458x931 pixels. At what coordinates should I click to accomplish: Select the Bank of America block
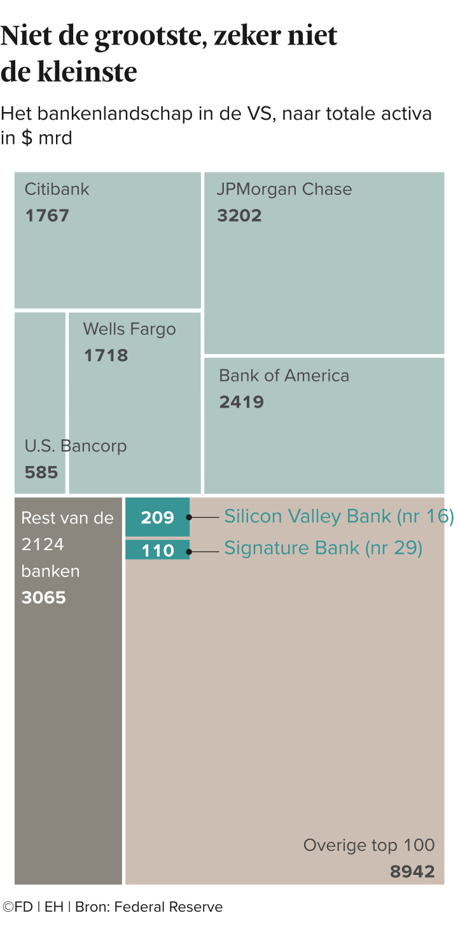point(324,425)
